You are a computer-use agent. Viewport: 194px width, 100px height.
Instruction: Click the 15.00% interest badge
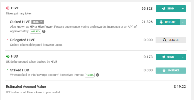pos(90,75)
